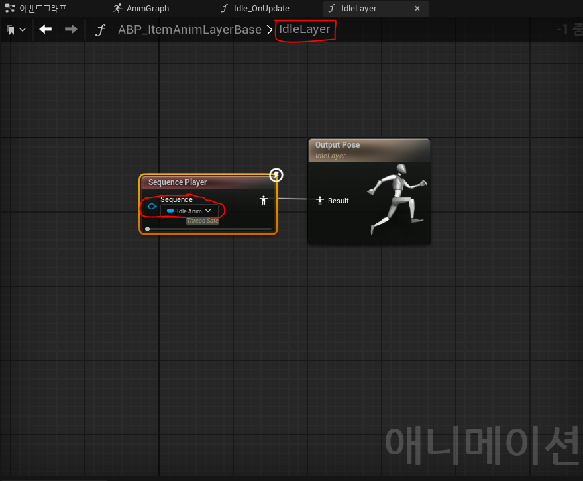The image size is (583, 481).
Task: Switch to the Idle_OnUpdate tab
Action: [255, 8]
